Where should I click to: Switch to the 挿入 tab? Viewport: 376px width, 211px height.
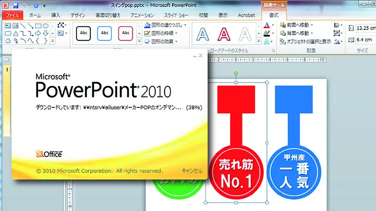55,15
